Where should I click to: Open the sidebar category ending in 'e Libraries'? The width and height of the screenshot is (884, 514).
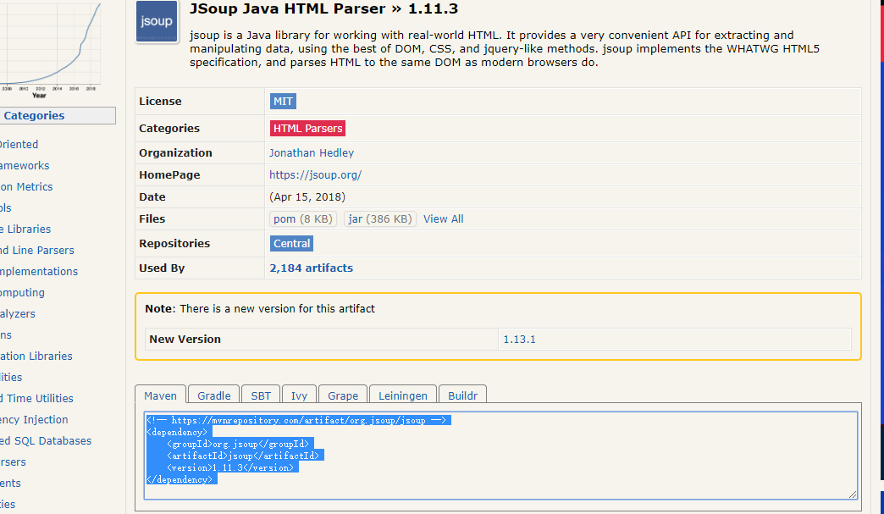point(25,229)
